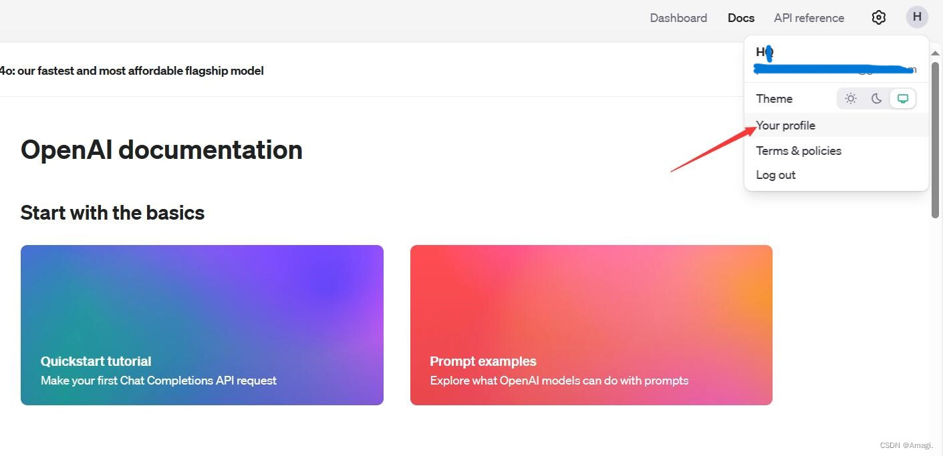Open the Docs navigation link
Viewport: 943px width, 456px height.
741,18
